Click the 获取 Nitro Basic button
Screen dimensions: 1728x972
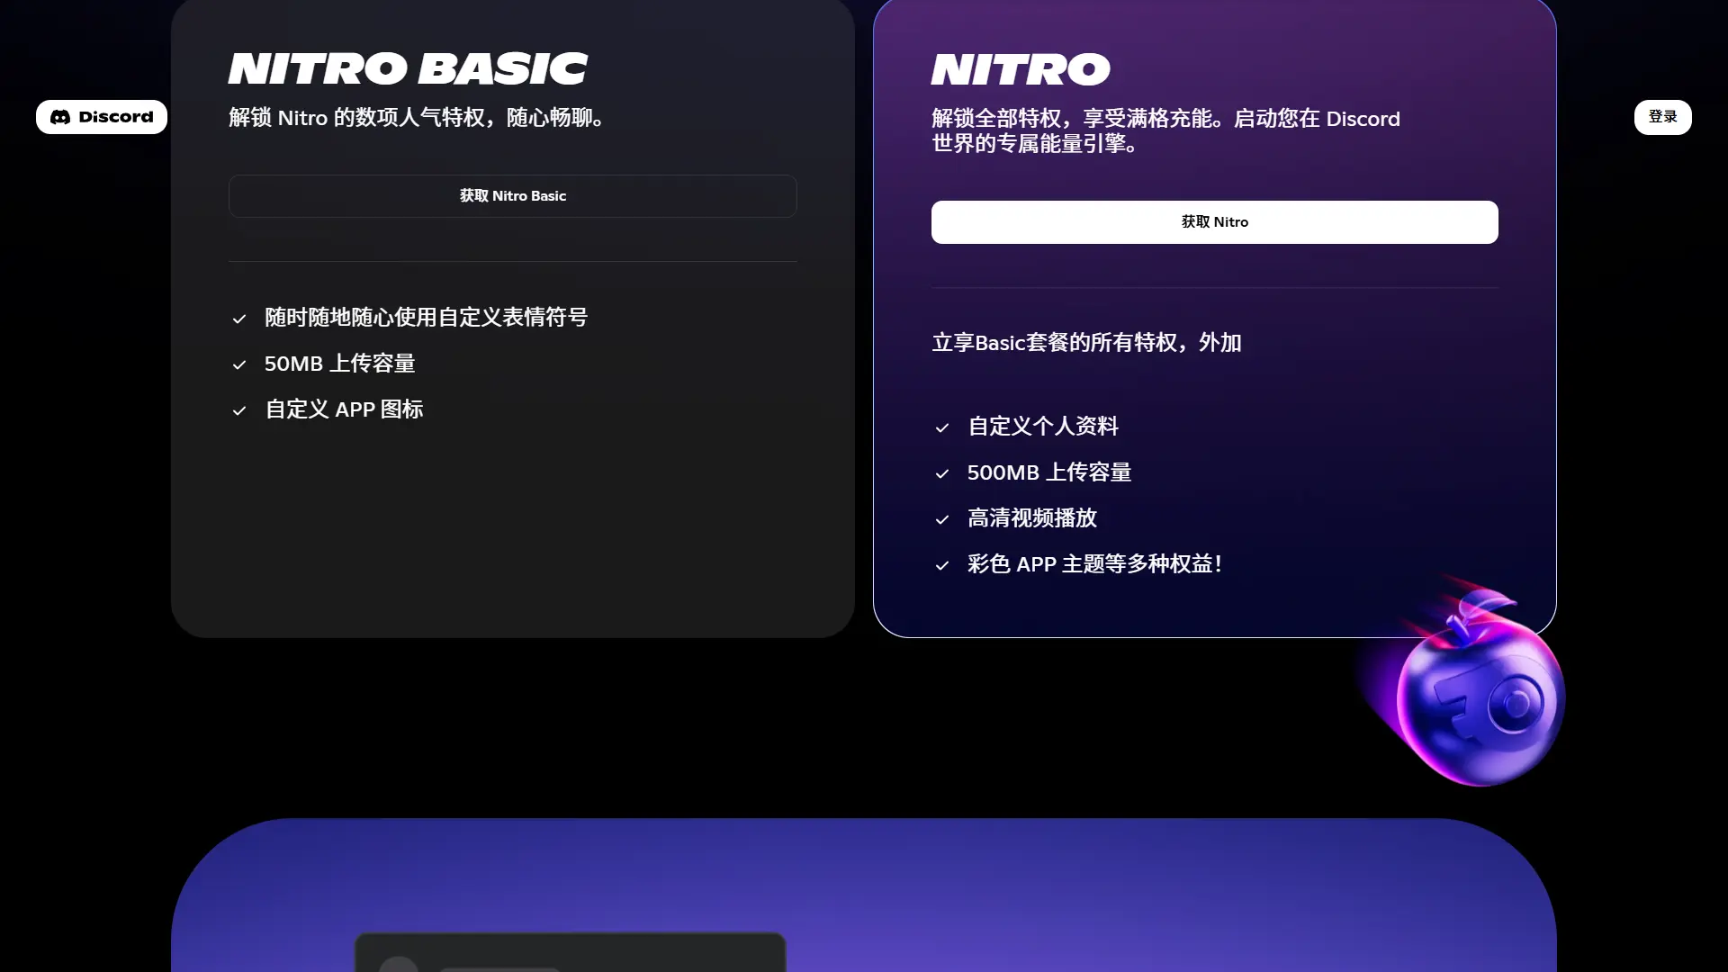(x=512, y=196)
